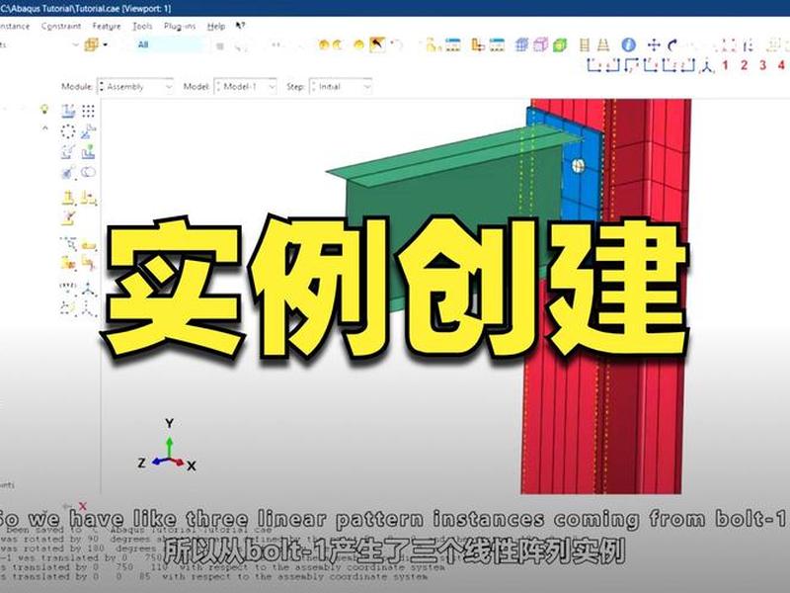Expand the arrow next to the yellow selection cube icon
This screenshot has height=593, width=790.
coord(106,44)
